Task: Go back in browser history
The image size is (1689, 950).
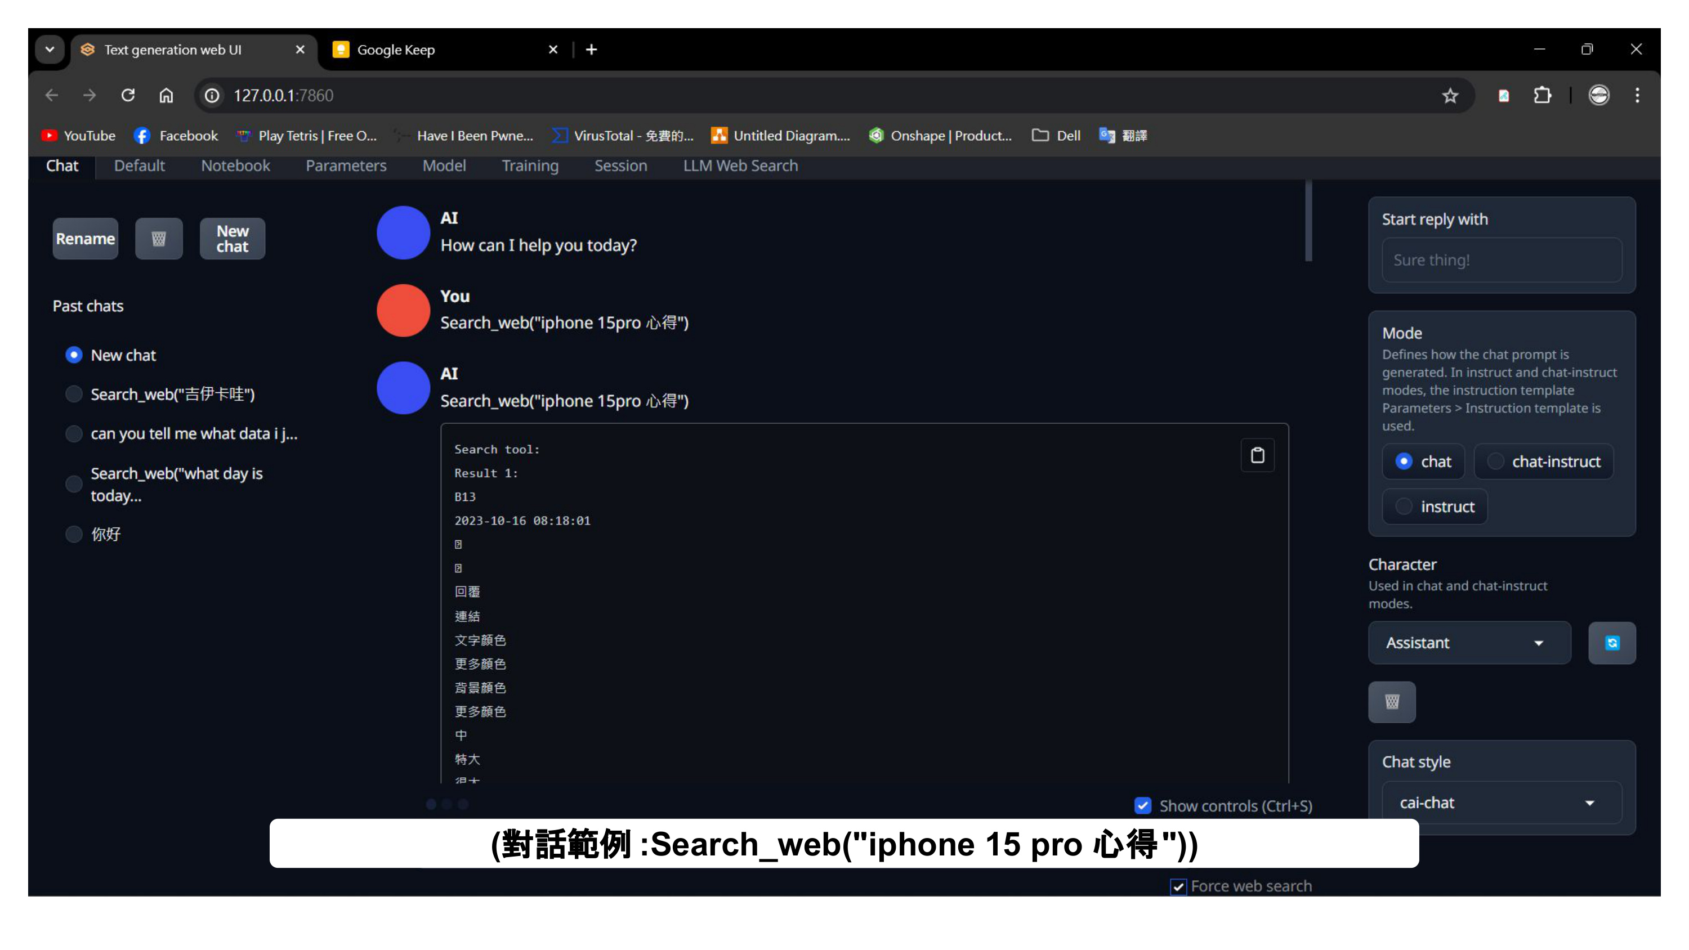Action: [52, 96]
